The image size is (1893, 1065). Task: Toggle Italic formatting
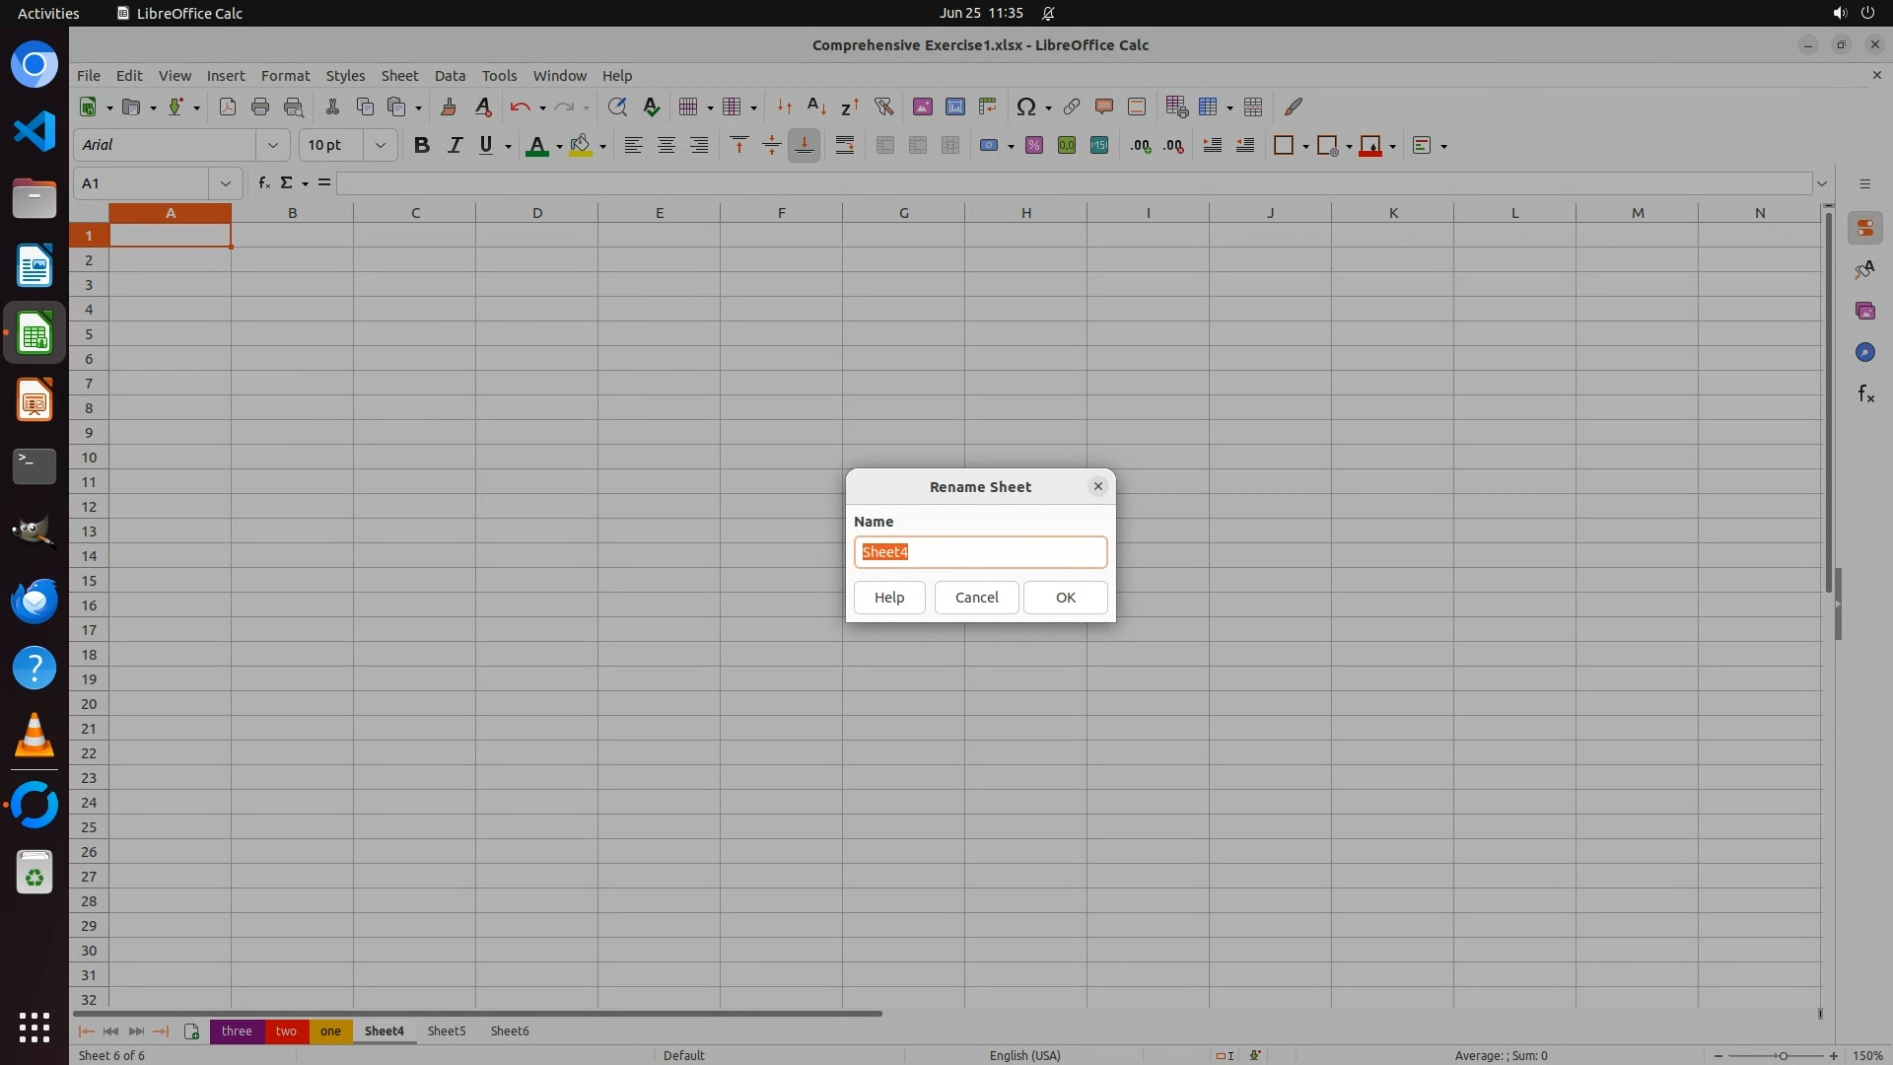point(454,145)
